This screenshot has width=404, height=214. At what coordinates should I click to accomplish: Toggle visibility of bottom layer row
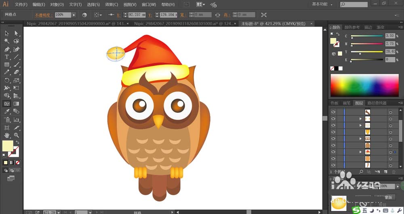tap(333, 165)
